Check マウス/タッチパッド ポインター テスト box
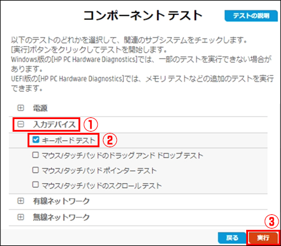Viewport: 281px width, 246px height. (35, 170)
